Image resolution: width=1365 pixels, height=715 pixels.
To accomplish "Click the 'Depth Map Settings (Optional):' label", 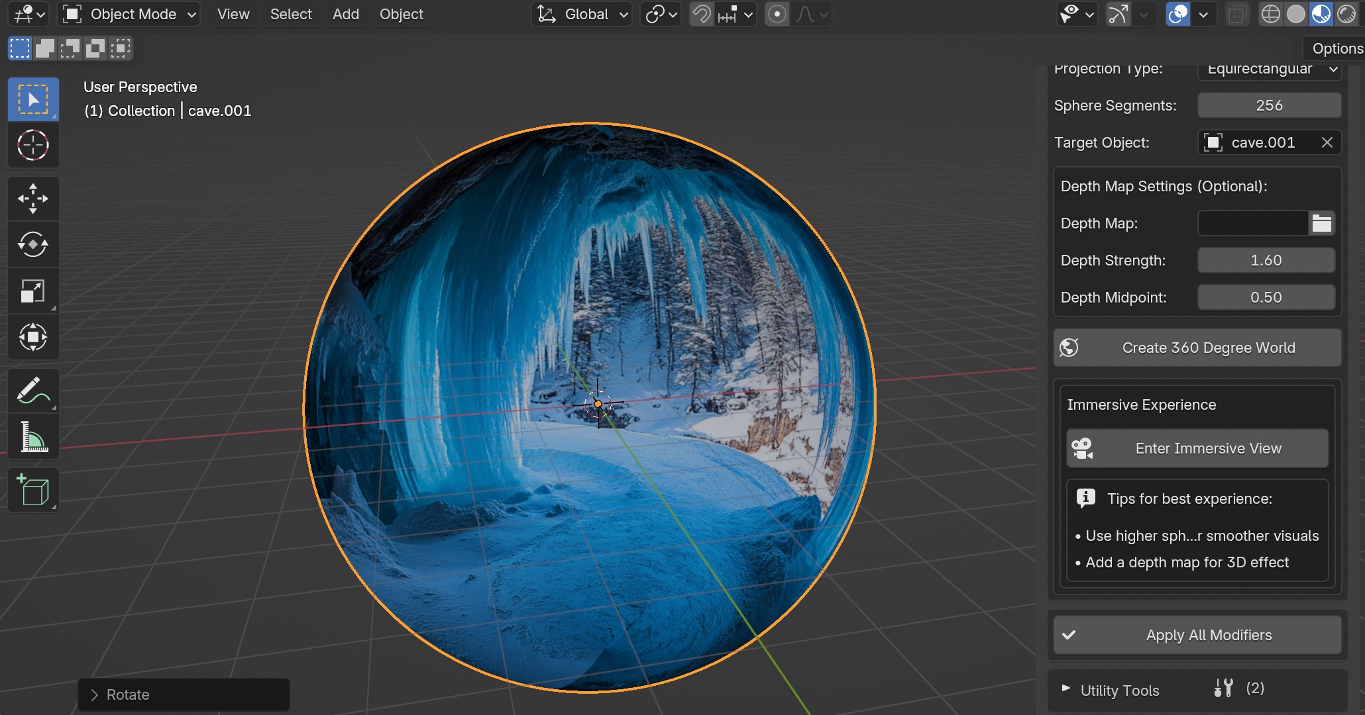I will point(1164,186).
